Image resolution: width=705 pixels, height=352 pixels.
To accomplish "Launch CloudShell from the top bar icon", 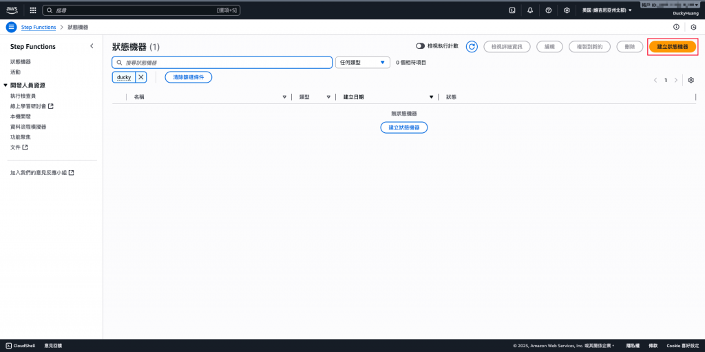I will coord(512,10).
